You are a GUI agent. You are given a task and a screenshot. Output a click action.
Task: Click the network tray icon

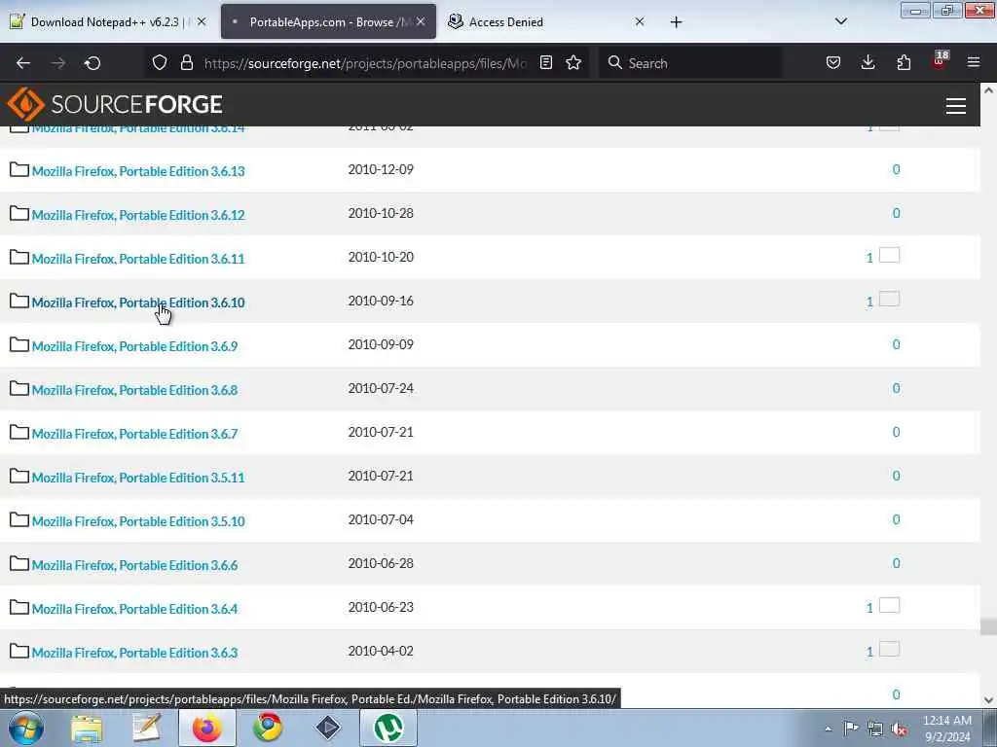click(875, 729)
